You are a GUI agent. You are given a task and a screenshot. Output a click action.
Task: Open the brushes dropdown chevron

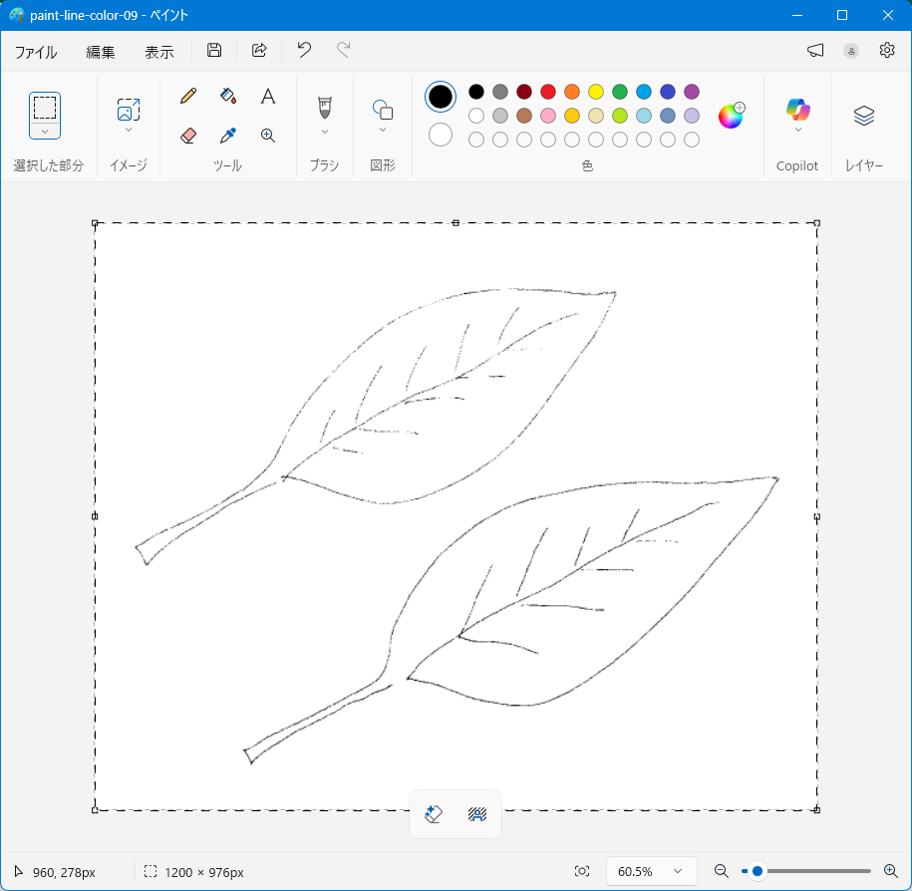click(324, 132)
